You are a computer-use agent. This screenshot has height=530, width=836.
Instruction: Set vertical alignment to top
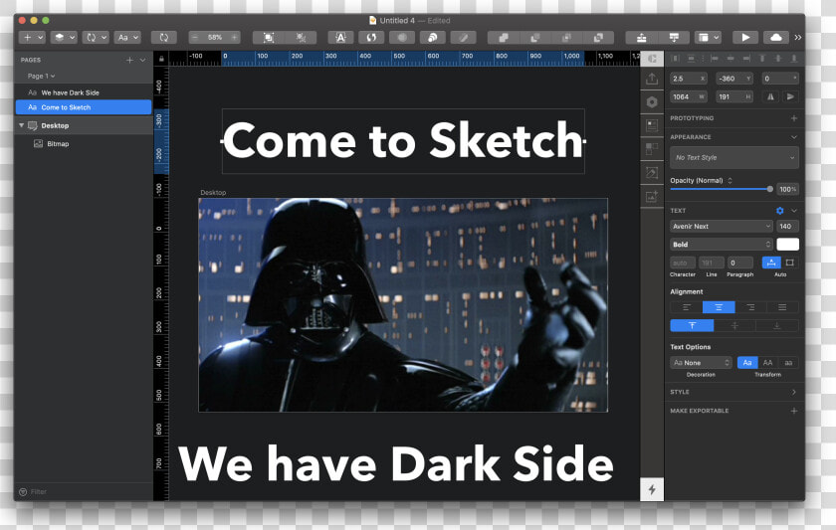point(692,325)
